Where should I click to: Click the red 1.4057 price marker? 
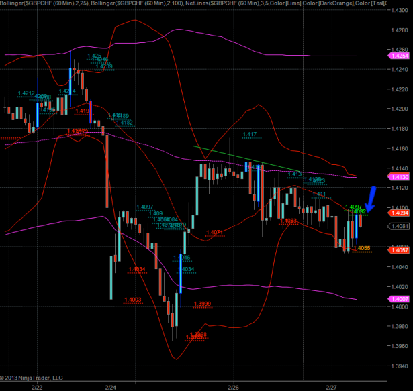click(399, 249)
